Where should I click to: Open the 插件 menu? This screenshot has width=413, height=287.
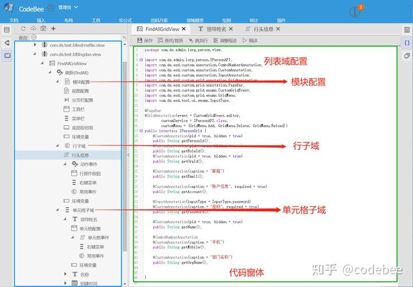(x=281, y=20)
